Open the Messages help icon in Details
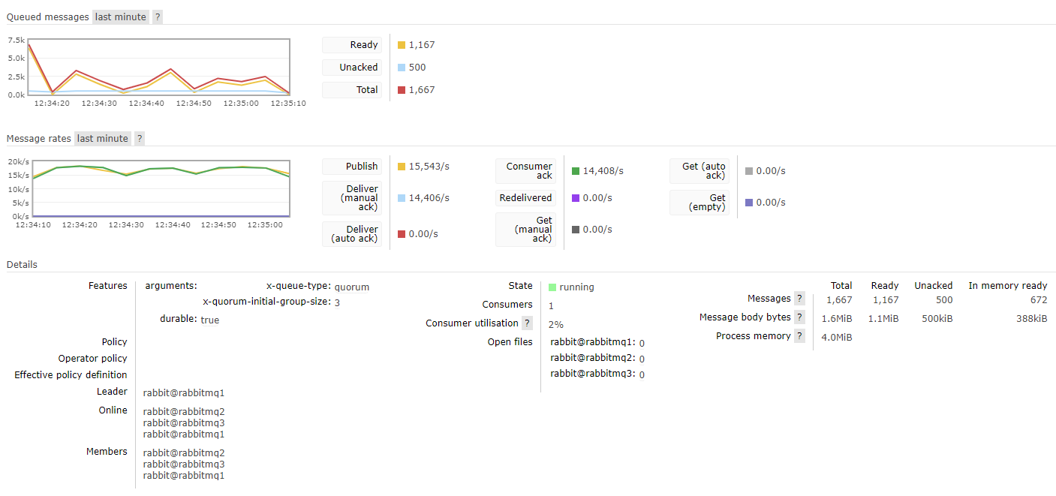 (799, 298)
